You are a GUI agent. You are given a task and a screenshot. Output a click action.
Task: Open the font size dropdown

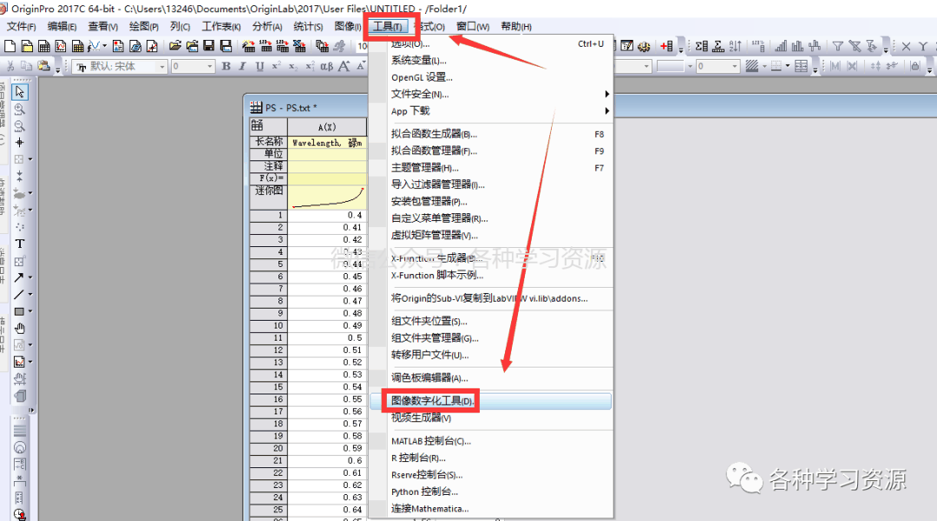point(209,67)
